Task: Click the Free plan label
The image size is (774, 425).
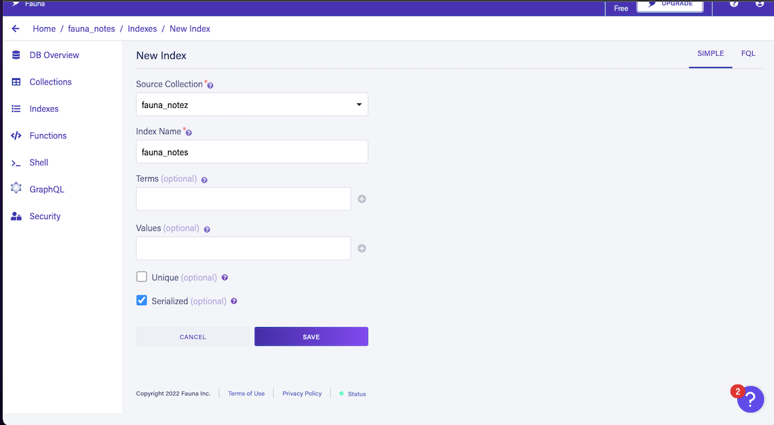Action: coord(621,9)
